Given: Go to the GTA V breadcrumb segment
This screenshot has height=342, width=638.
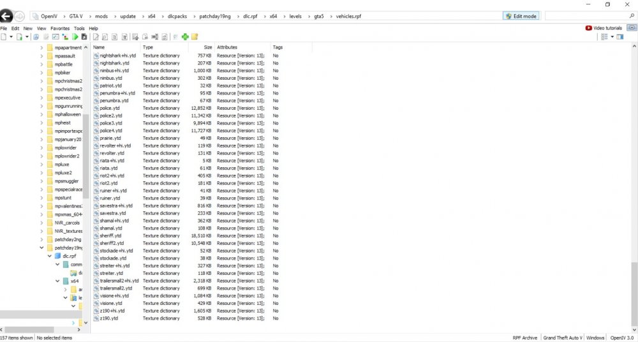Looking at the screenshot, I should coord(76,17).
